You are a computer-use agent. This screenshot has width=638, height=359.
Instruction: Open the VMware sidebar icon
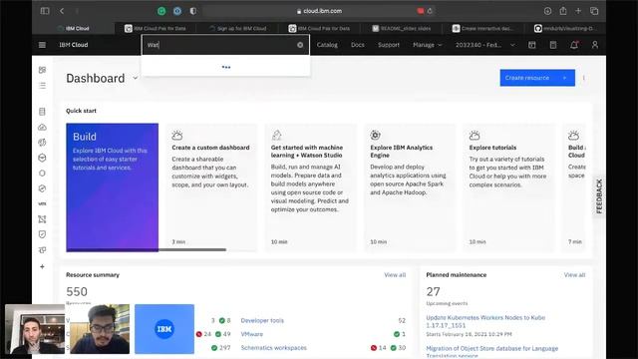coord(42,203)
